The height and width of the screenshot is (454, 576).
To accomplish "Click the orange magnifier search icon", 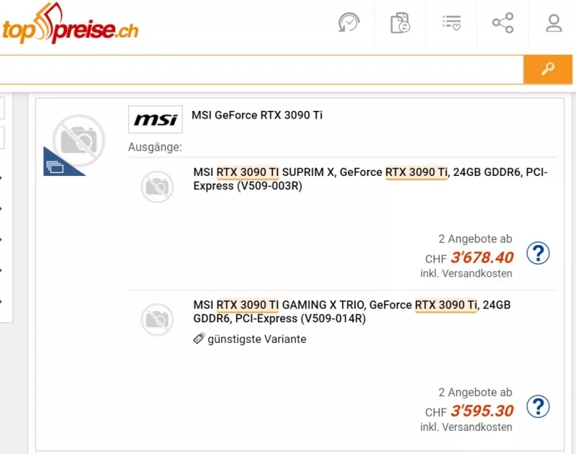I will (x=548, y=70).
